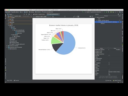Switch to vaadin-11-gradle-demo editor tab
This screenshot has height=96, width=128.
[39, 14]
